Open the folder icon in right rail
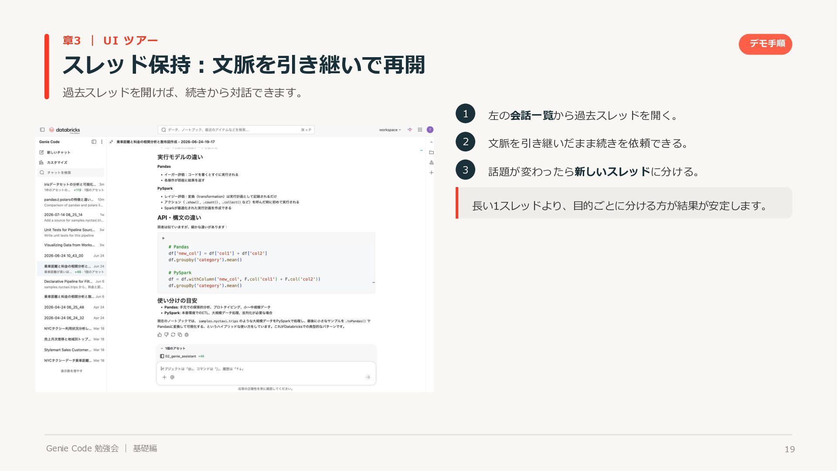 point(431,152)
